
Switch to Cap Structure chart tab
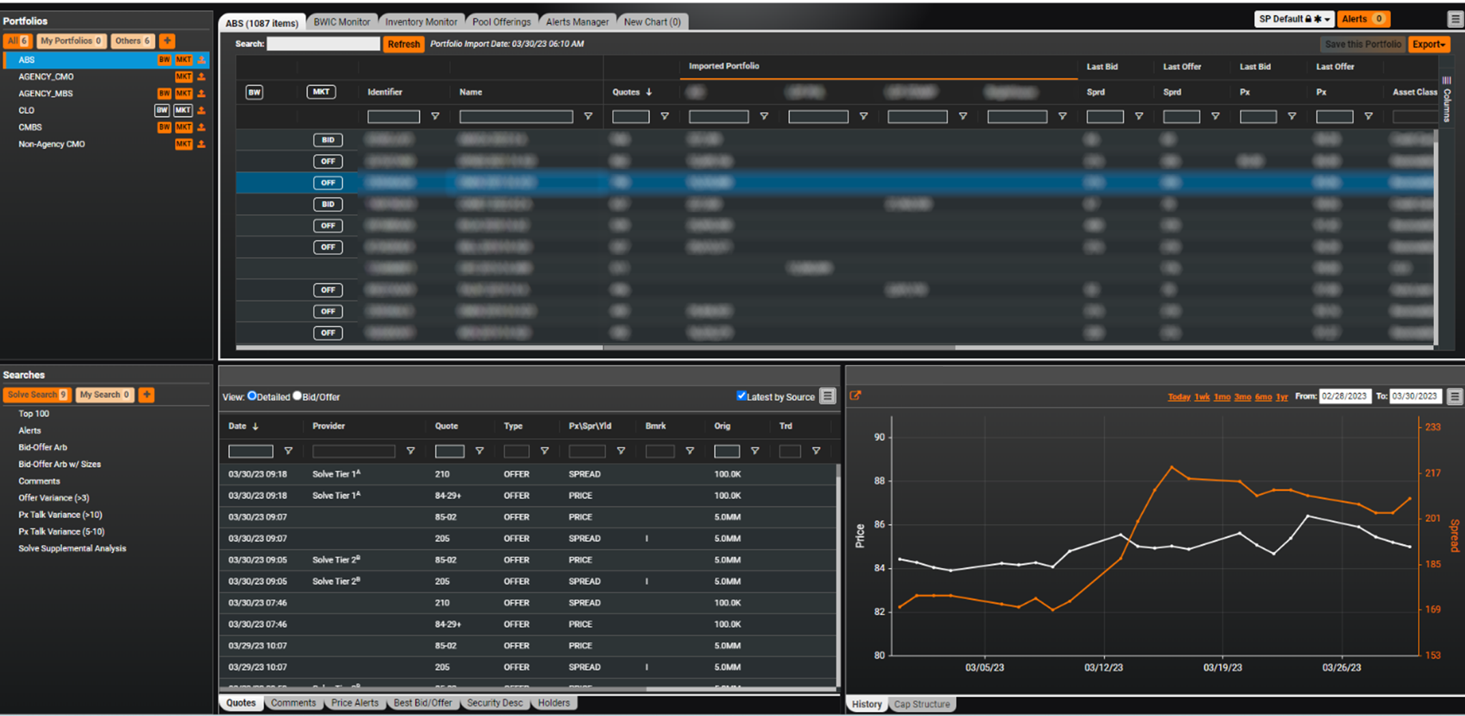922,704
